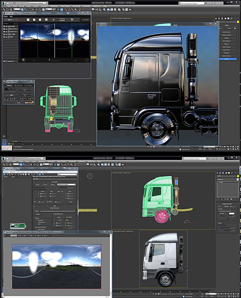Toggle the Background checkbox in HDR Light Studio
This screenshot has width=241, height=298.
click(4, 61)
